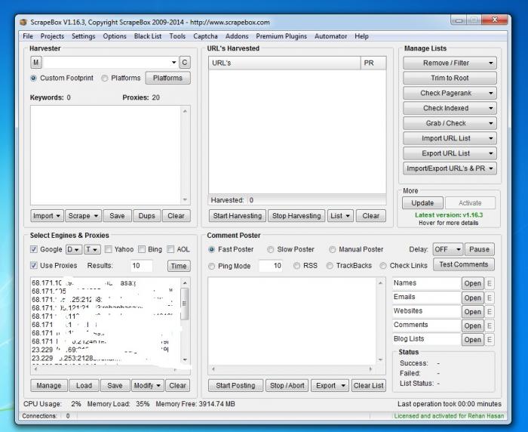The image size is (528, 432).
Task: Enable the Bing engine checkbox
Action: [x=142, y=249]
